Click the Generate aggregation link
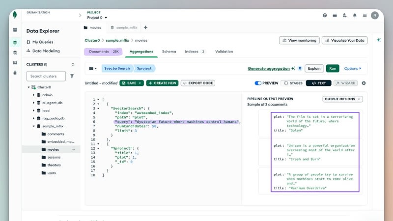Screen dimensions: 393x221 pos(268,68)
